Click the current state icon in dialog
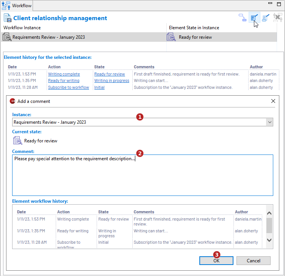The height and width of the screenshot is (276, 285). 18,141
